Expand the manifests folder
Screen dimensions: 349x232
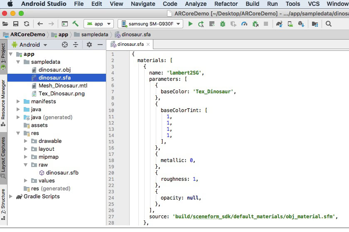click(x=18, y=101)
